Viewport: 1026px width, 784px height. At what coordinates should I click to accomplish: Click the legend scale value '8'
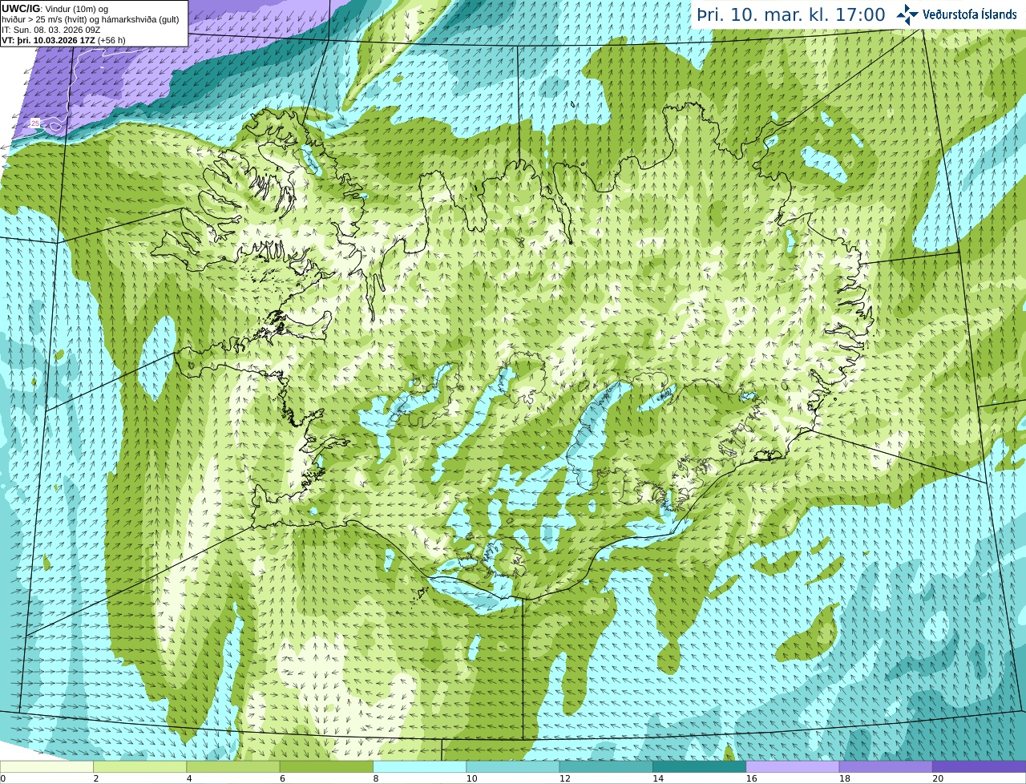[x=376, y=778]
